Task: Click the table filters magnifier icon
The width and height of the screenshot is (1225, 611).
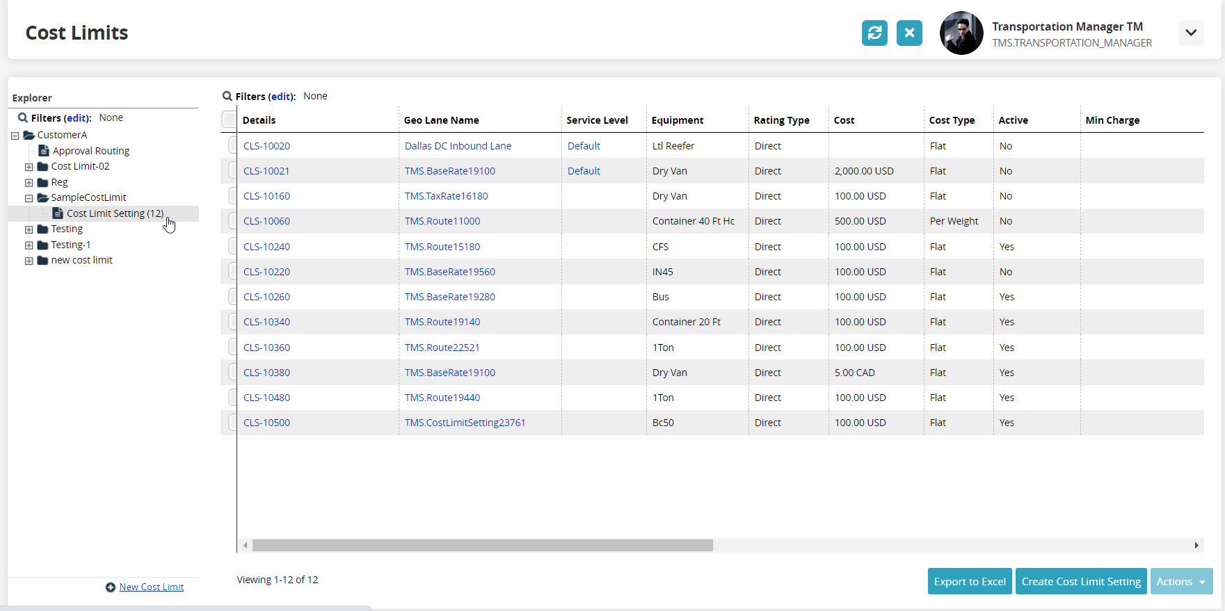Action: click(227, 97)
